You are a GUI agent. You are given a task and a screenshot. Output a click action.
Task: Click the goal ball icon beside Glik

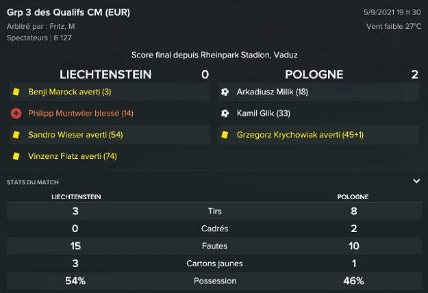[225, 114]
